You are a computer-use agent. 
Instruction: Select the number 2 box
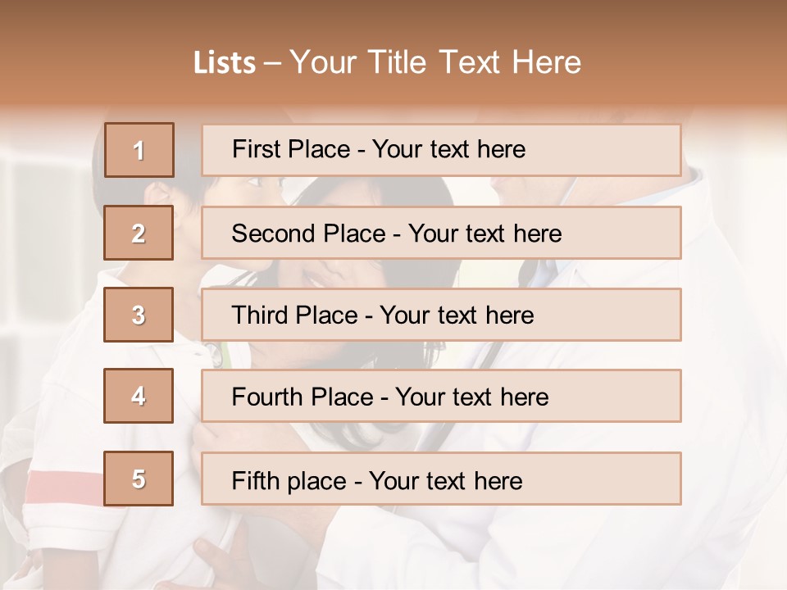point(139,233)
